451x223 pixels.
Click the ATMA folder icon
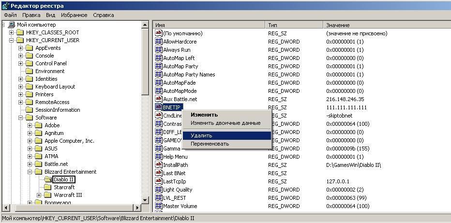tap(38, 156)
